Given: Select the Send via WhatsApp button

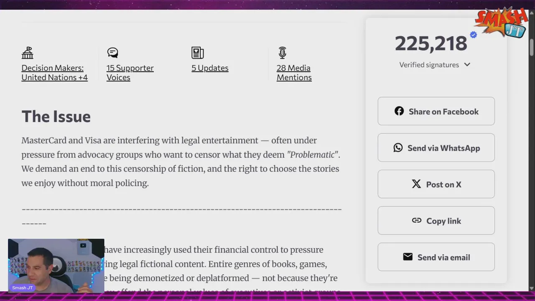Looking at the screenshot, I should 436,148.
